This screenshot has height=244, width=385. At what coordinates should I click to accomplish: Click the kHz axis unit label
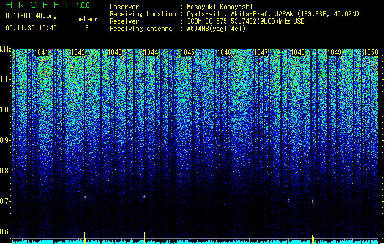pos(6,49)
